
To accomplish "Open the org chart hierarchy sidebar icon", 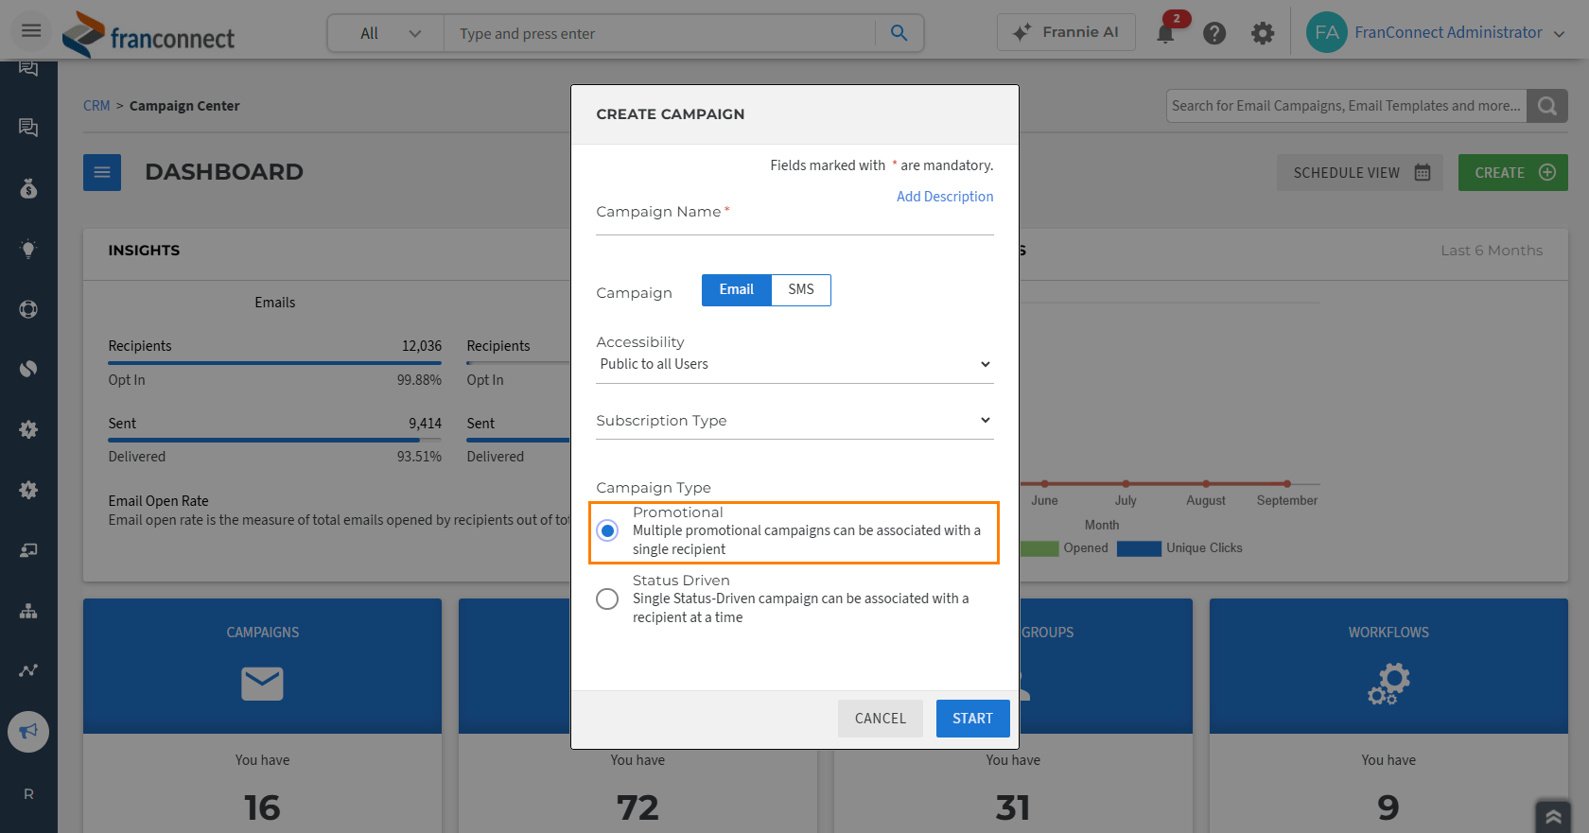I will point(28,611).
